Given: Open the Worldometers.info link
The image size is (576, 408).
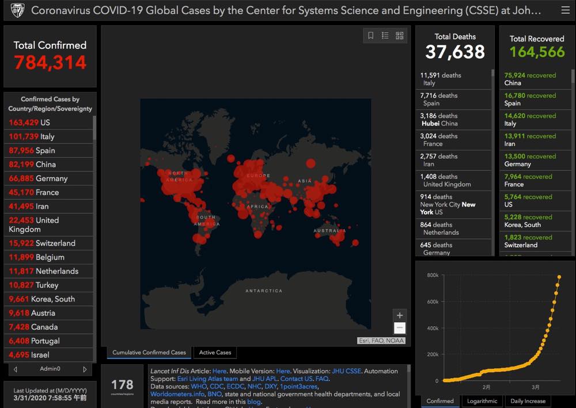Looking at the screenshot, I should click(x=177, y=394).
